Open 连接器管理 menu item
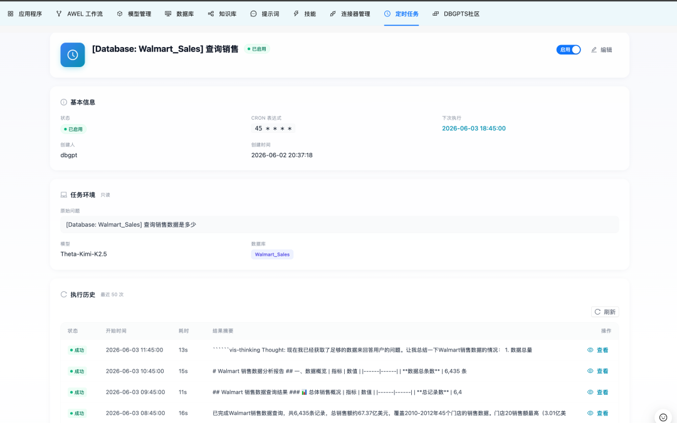The image size is (677, 423). point(350,14)
